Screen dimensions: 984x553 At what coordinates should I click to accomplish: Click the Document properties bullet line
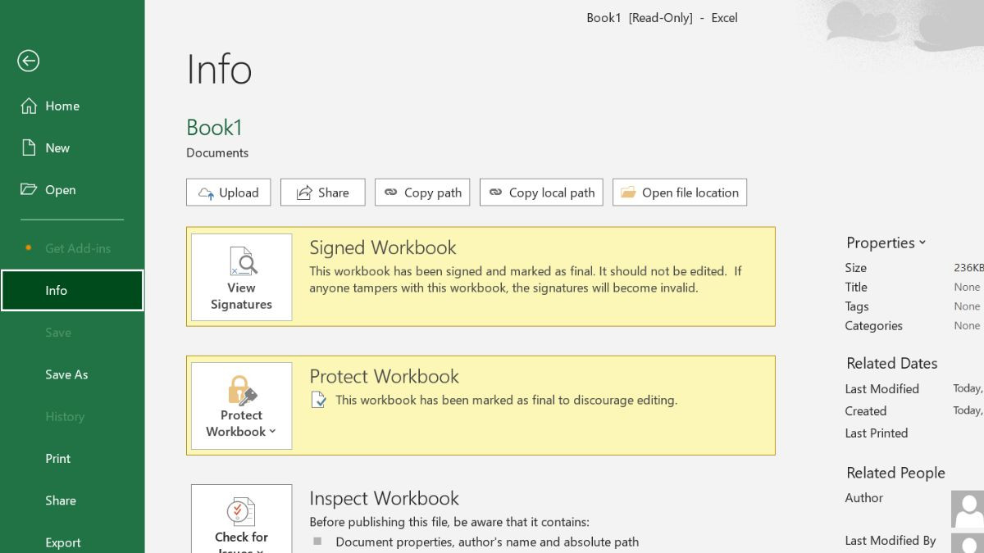pos(487,542)
